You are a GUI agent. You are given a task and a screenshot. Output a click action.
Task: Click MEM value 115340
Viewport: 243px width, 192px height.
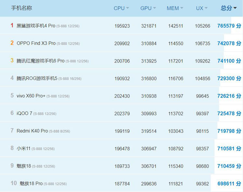(176, 166)
